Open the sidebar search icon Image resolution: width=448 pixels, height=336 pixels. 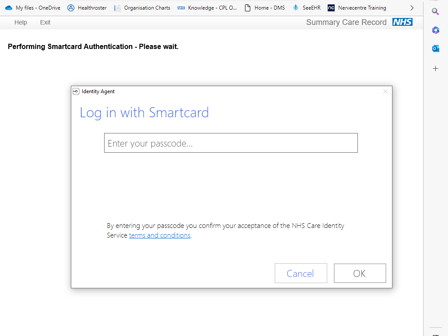(435, 11)
